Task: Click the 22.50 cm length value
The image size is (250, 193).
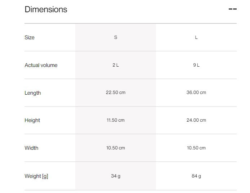Action: pos(116,93)
